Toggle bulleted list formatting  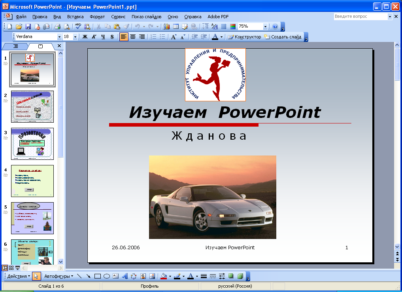(162, 37)
